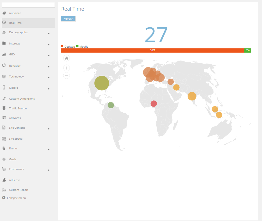Click the Collapse menu arrow icon
This screenshot has width=262, height=221.
[4, 198]
